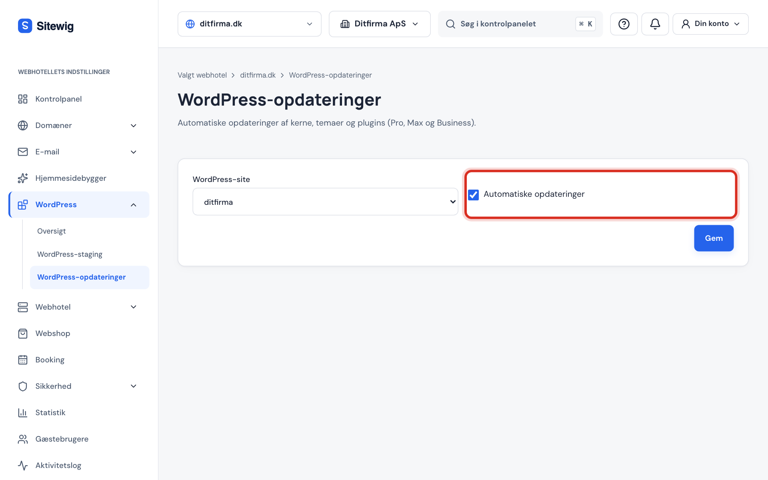Click Sitewig brand name link
The width and height of the screenshot is (768, 480).
pyautogui.click(x=55, y=26)
